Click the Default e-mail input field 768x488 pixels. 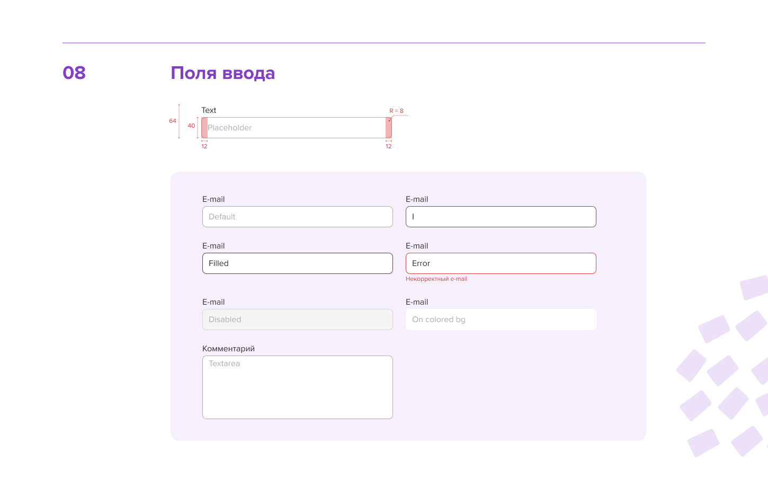pos(297,217)
